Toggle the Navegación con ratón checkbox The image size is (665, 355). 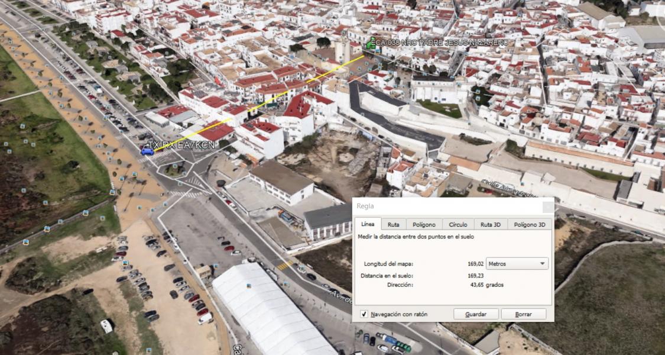[364, 314]
